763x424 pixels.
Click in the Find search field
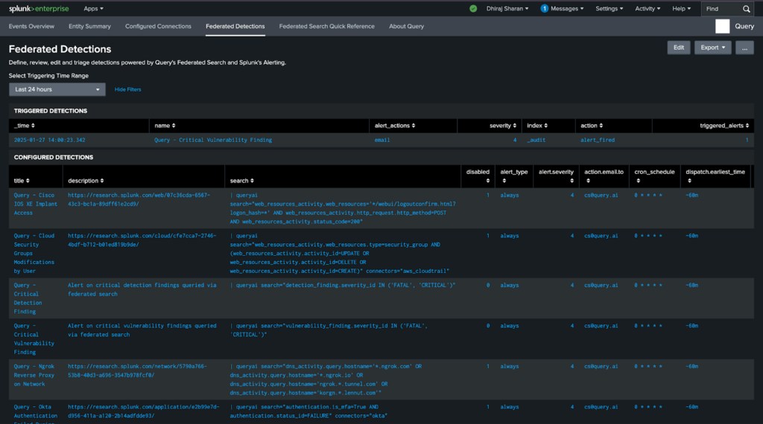pyautogui.click(x=722, y=9)
